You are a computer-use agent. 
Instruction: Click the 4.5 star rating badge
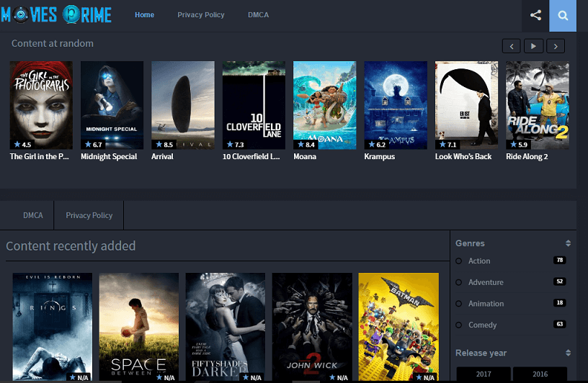coord(22,144)
